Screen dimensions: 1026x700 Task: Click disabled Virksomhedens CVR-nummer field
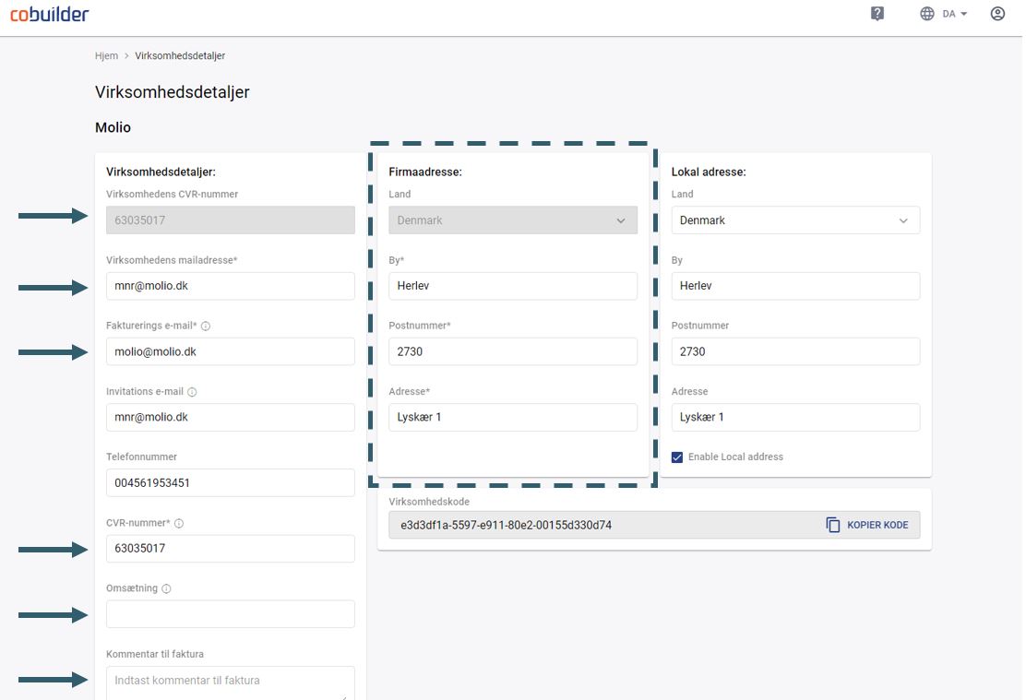tap(231, 220)
